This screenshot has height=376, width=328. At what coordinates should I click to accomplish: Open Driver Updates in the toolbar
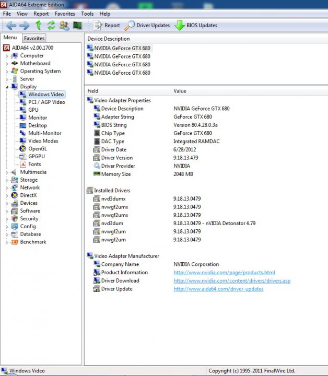[x=147, y=26]
